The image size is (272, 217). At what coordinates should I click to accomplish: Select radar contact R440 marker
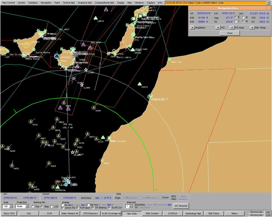(x=8, y=148)
